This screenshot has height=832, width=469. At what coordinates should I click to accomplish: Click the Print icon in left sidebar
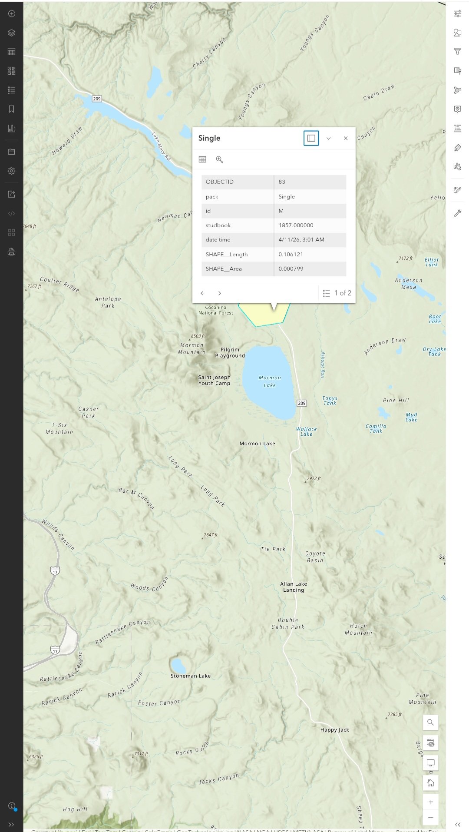click(x=12, y=252)
